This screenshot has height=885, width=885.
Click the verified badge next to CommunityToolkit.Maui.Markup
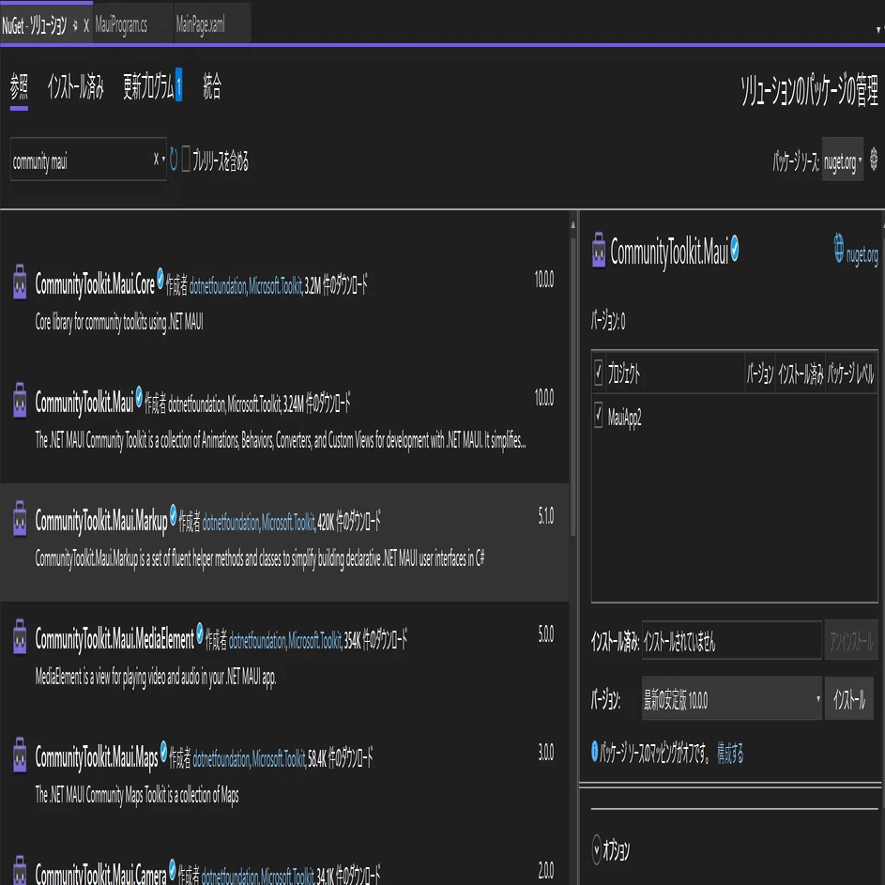coord(174,513)
